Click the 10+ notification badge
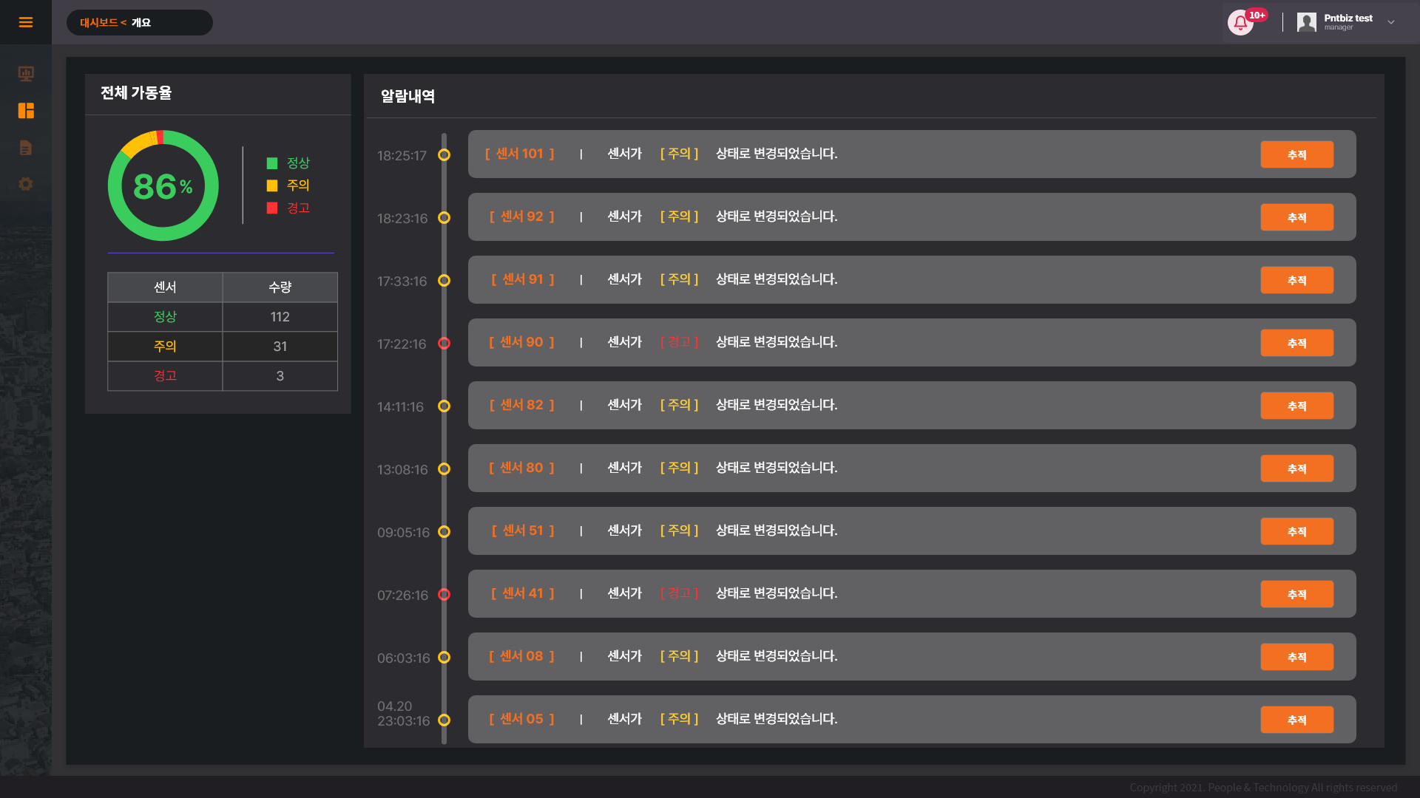The image size is (1420, 798). (x=1257, y=15)
